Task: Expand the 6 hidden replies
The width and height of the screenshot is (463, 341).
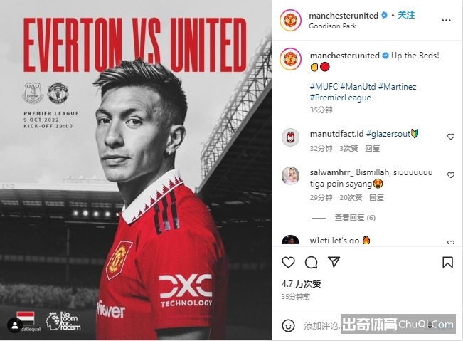Action: (355, 218)
